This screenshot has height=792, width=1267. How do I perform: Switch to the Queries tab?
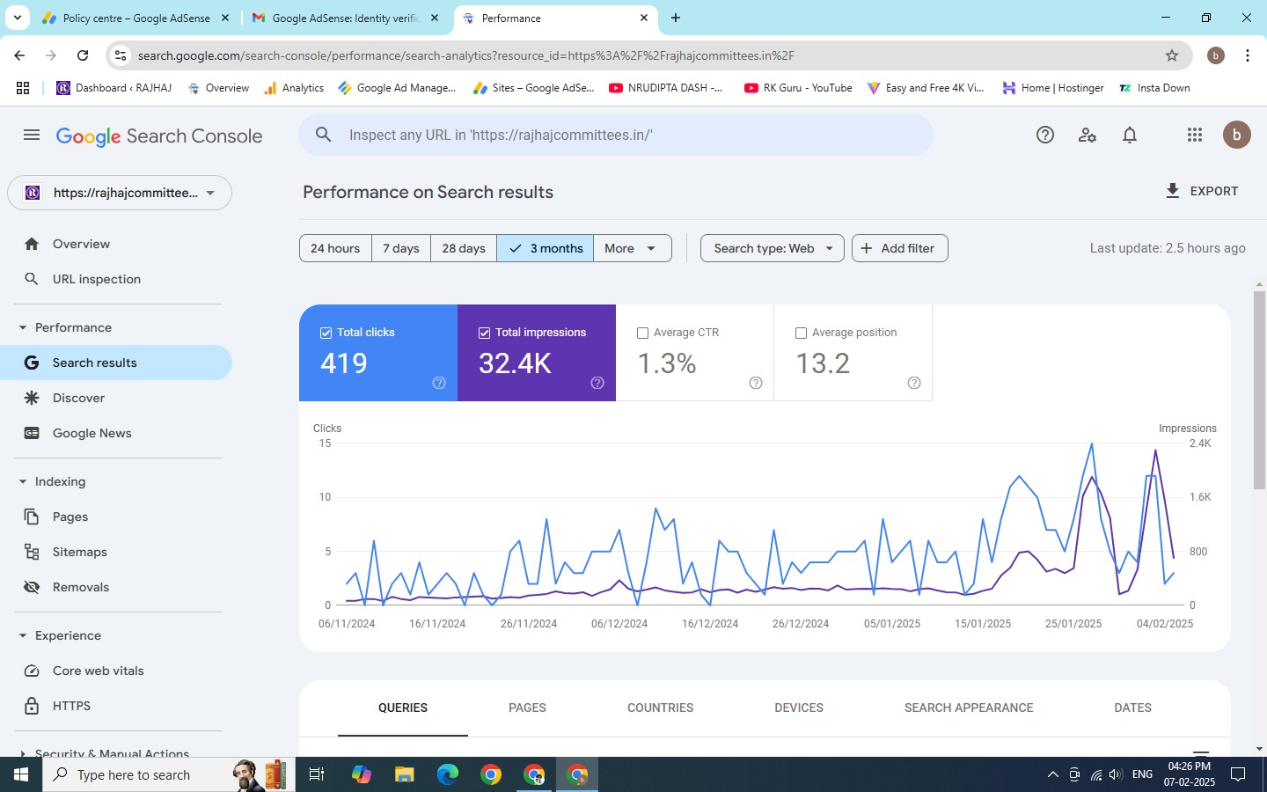tap(403, 708)
